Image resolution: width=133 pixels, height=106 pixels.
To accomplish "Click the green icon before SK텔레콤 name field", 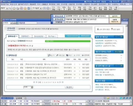I will point(17,23).
